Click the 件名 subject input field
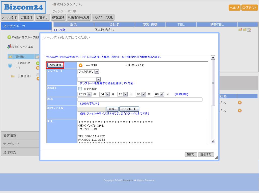Image resolution: width=259 pixels, height=193 pixels. (x=140, y=100)
